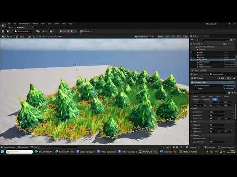Open the Outliner settings gear

[x=235, y=40]
